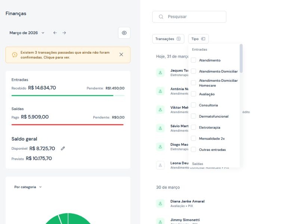Expand the Por categoria dropdown
Image resolution: width=299 pixels, height=224 pixels.
tap(28, 187)
